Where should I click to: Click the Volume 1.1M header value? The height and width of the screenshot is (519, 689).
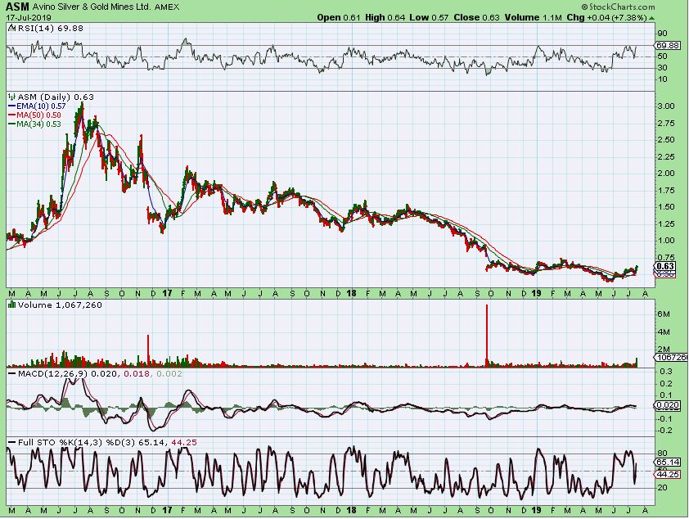click(x=533, y=17)
